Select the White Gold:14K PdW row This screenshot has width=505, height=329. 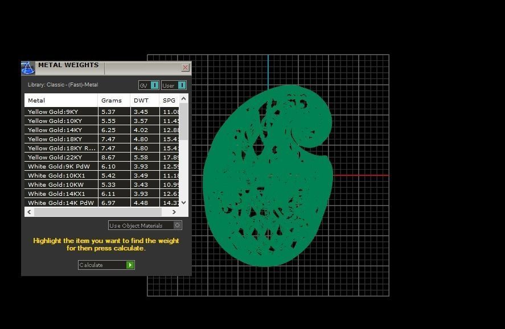[102, 203]
